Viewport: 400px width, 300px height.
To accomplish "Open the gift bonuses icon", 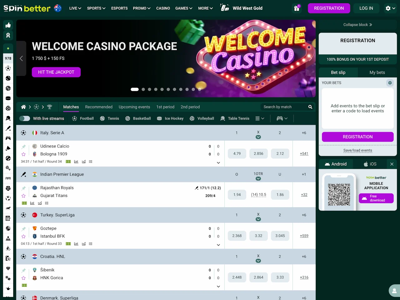I will click(297, 8).
